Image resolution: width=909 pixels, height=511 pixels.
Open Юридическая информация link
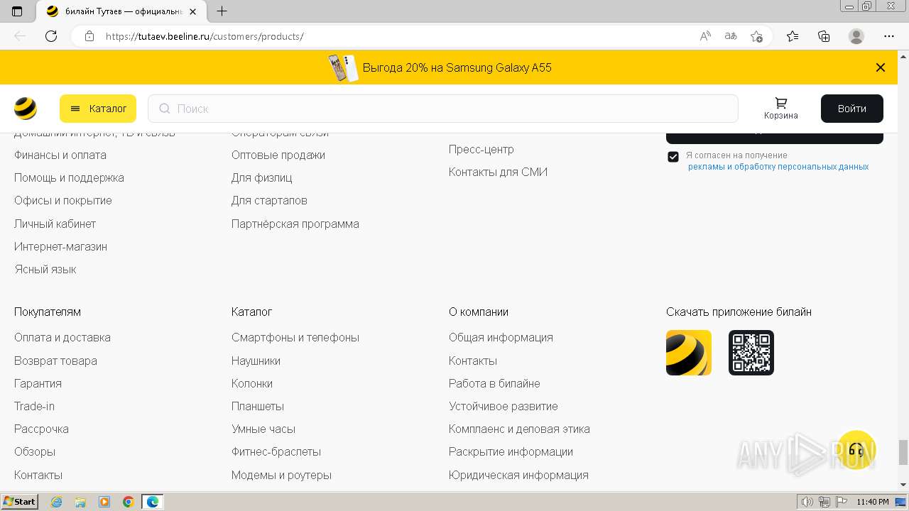pyautogui.click(x=518, y=475)
